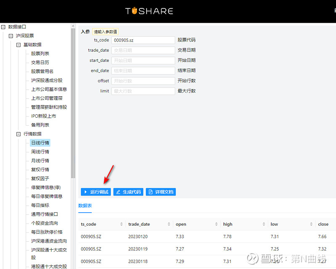336x269 pixels.
Task: Sort the ts_code column using its sort icon
Action: coord(121,224)
